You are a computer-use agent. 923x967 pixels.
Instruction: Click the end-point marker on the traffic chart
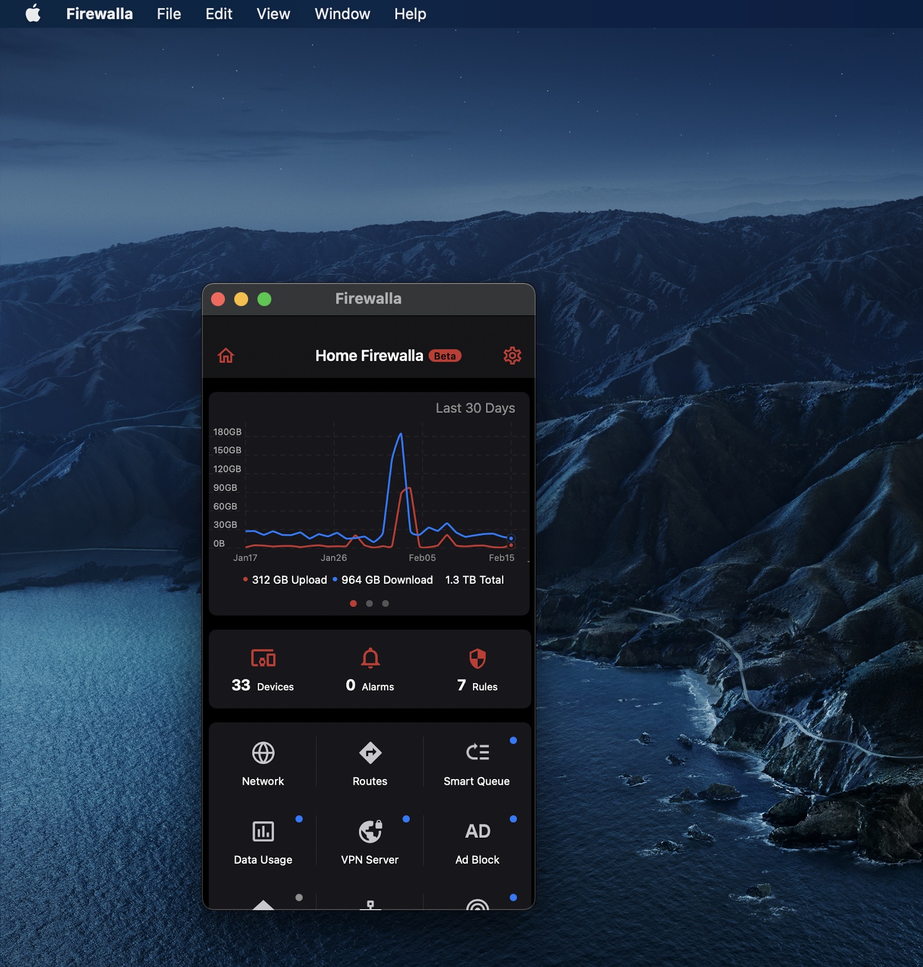point(511,539)
